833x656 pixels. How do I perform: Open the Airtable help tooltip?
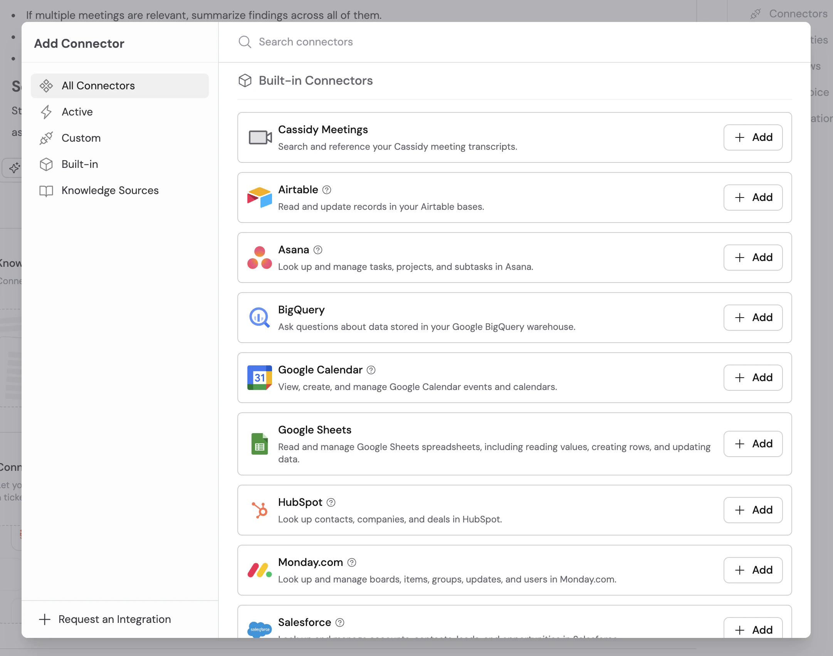327,189
